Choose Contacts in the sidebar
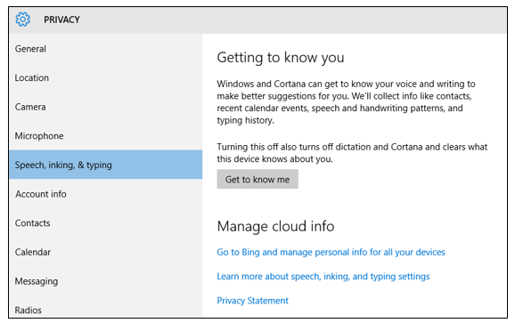Viewport: 515px width, 323px height. [106, 223]
